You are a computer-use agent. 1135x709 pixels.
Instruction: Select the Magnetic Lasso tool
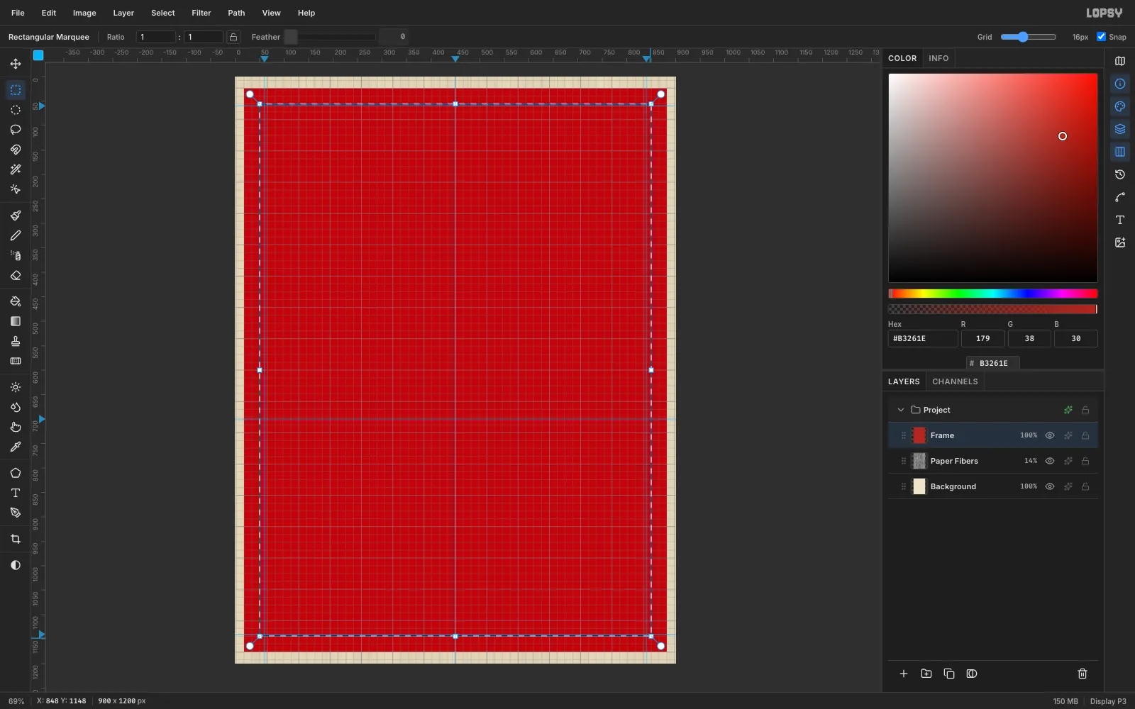(16, 150)
